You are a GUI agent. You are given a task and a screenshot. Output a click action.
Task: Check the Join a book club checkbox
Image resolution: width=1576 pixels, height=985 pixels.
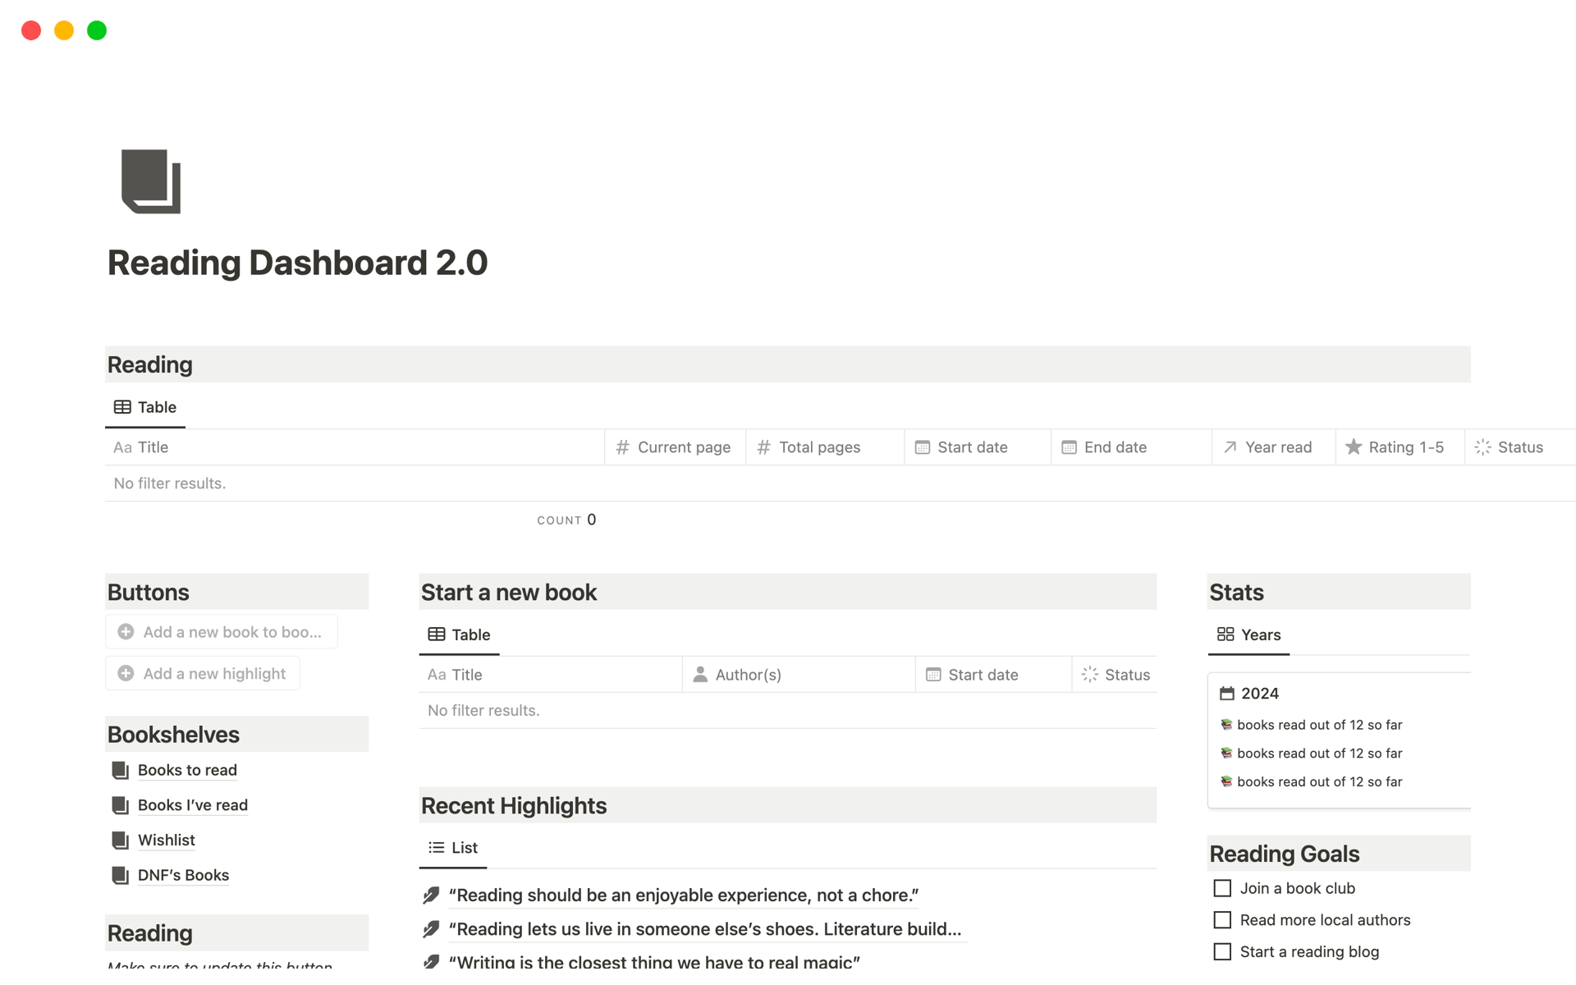pyautogui.click(x=1222, y=889)
